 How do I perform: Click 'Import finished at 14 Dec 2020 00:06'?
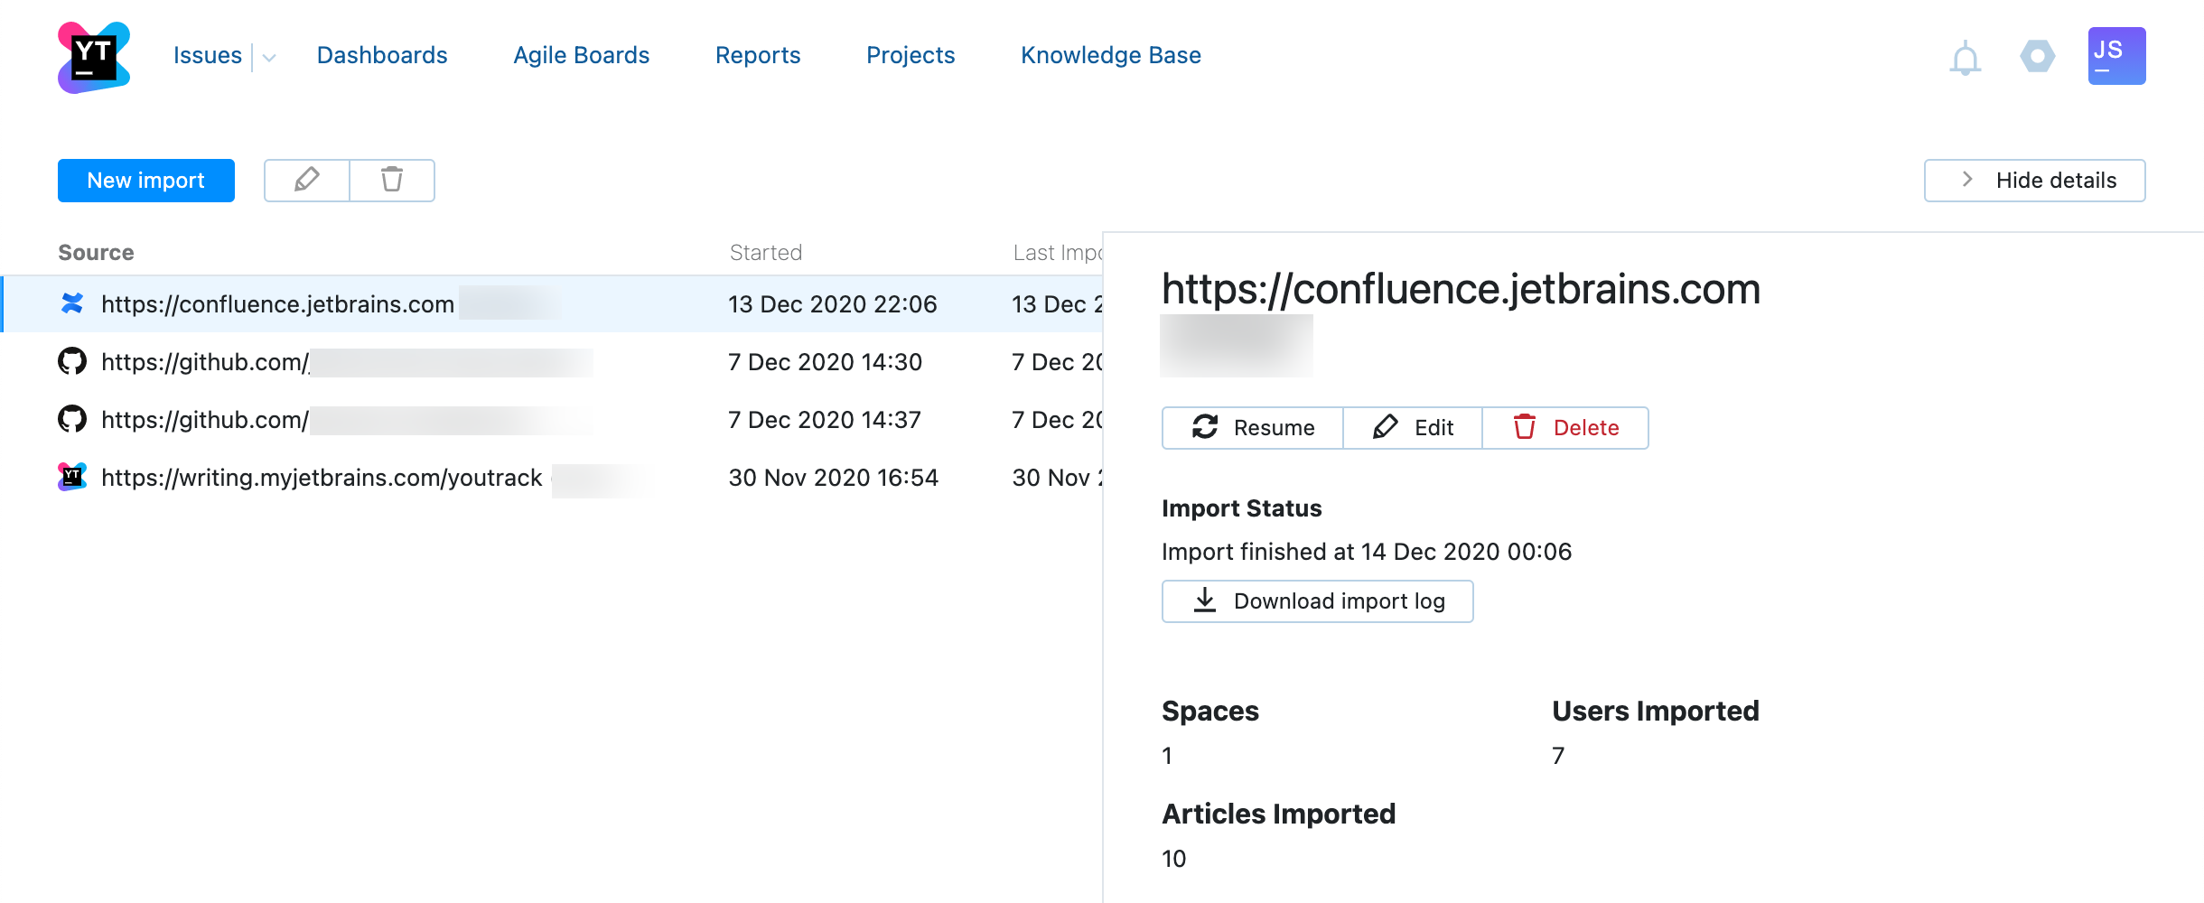point(1367,552)
